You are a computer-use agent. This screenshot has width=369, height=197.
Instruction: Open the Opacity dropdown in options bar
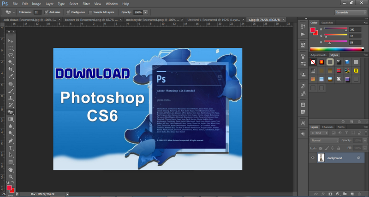pyautogui.click(x=146, y=12)
